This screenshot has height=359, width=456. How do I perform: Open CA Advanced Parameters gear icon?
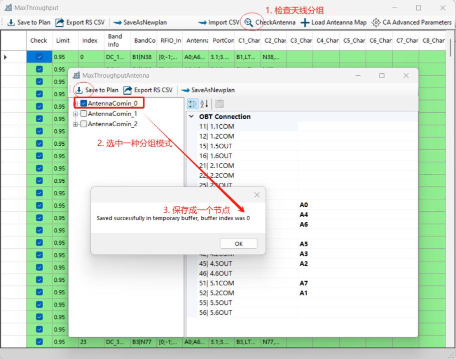(375, 23)
